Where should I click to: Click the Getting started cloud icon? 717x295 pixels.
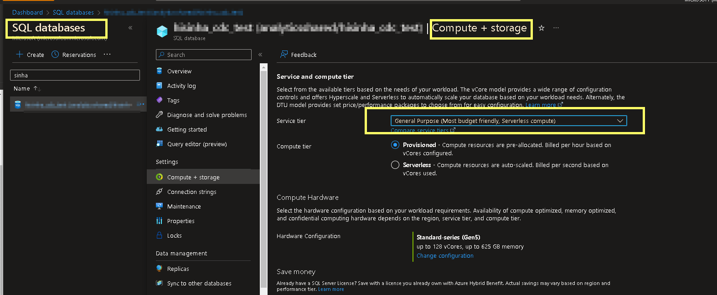pos(159,129)
